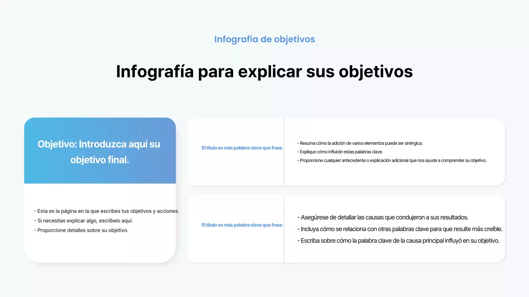Click the bullet 'Incluya cómo se relaciona con otras palabras clave'

(400, 229)
